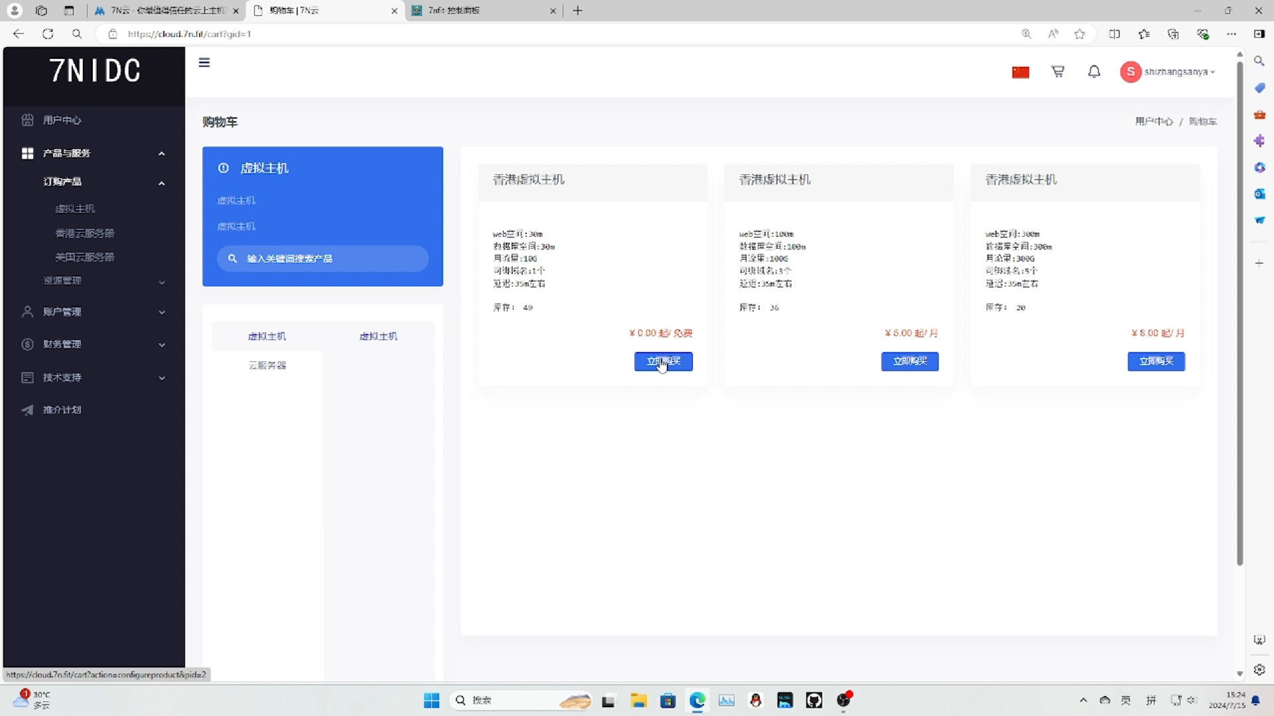The height and width of the screenshot is (716, 1274).
Task: Open Edge sidebar tools briefcase icon
Action: pos(1259,115)
